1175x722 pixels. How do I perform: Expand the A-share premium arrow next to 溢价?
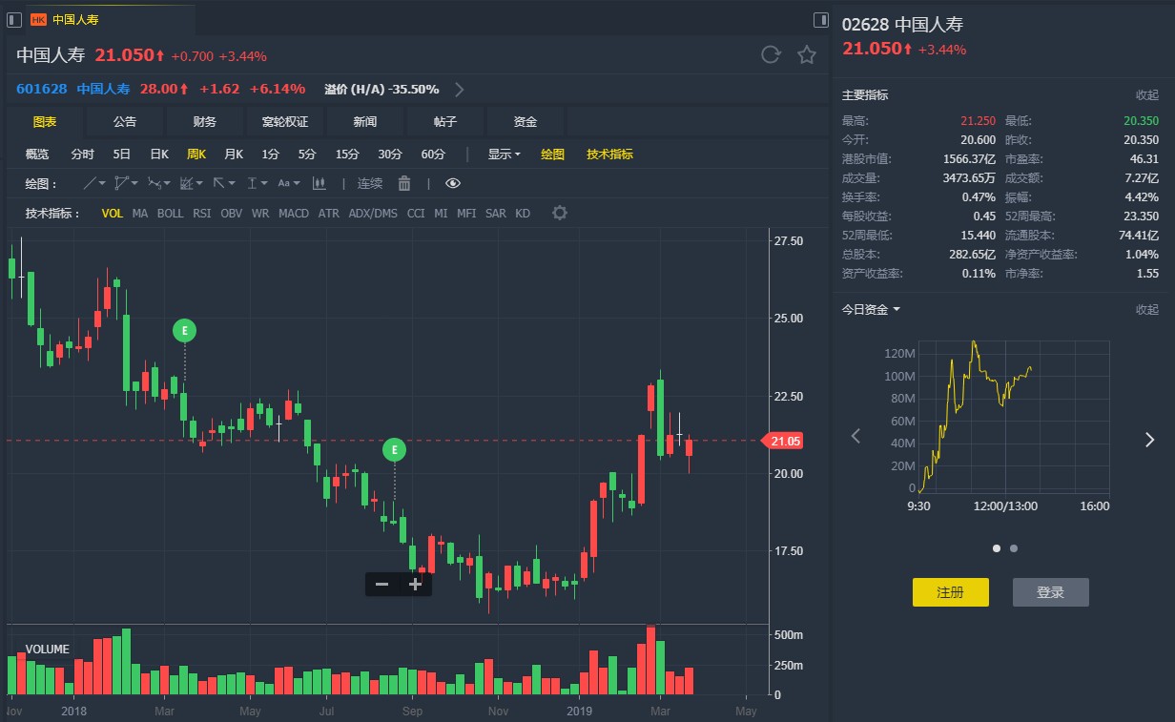(x=459, y=90)
